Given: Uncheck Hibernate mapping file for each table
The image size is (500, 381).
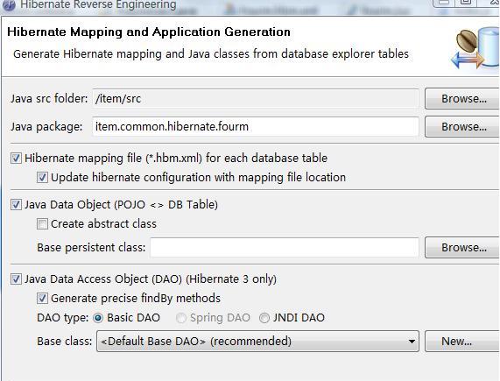Looking at the screenshot, I should click(16, 159).
